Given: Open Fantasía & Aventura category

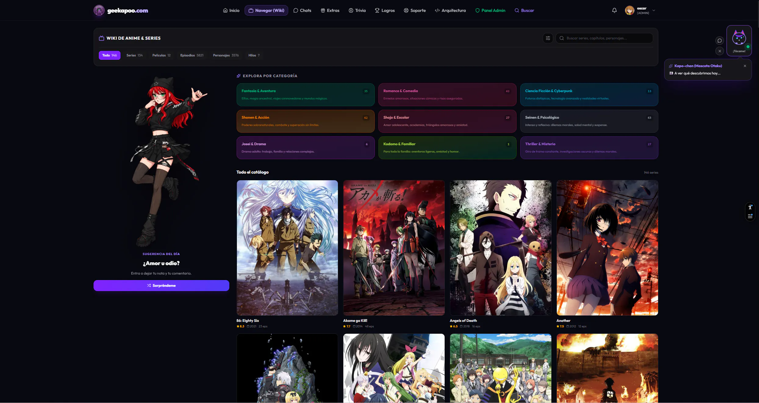Looking at the screenshot, I should click(x=306, y=95).
